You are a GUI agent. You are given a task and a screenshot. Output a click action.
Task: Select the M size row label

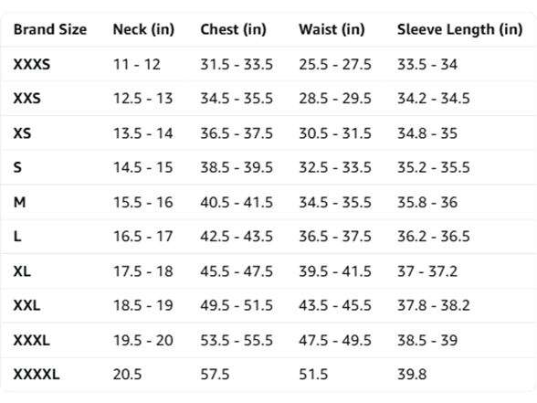[x=19, y=202]
